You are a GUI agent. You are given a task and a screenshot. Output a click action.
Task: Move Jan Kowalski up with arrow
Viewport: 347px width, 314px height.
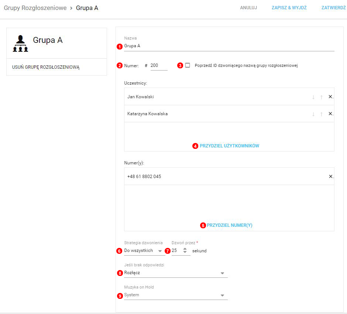click(x=322, y=97)
